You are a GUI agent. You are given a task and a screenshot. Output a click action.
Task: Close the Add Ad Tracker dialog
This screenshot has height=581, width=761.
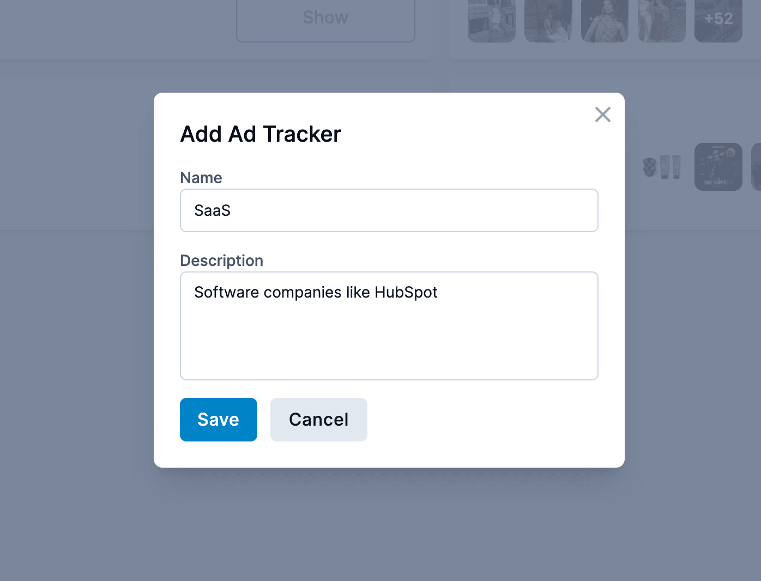[602, 114]
